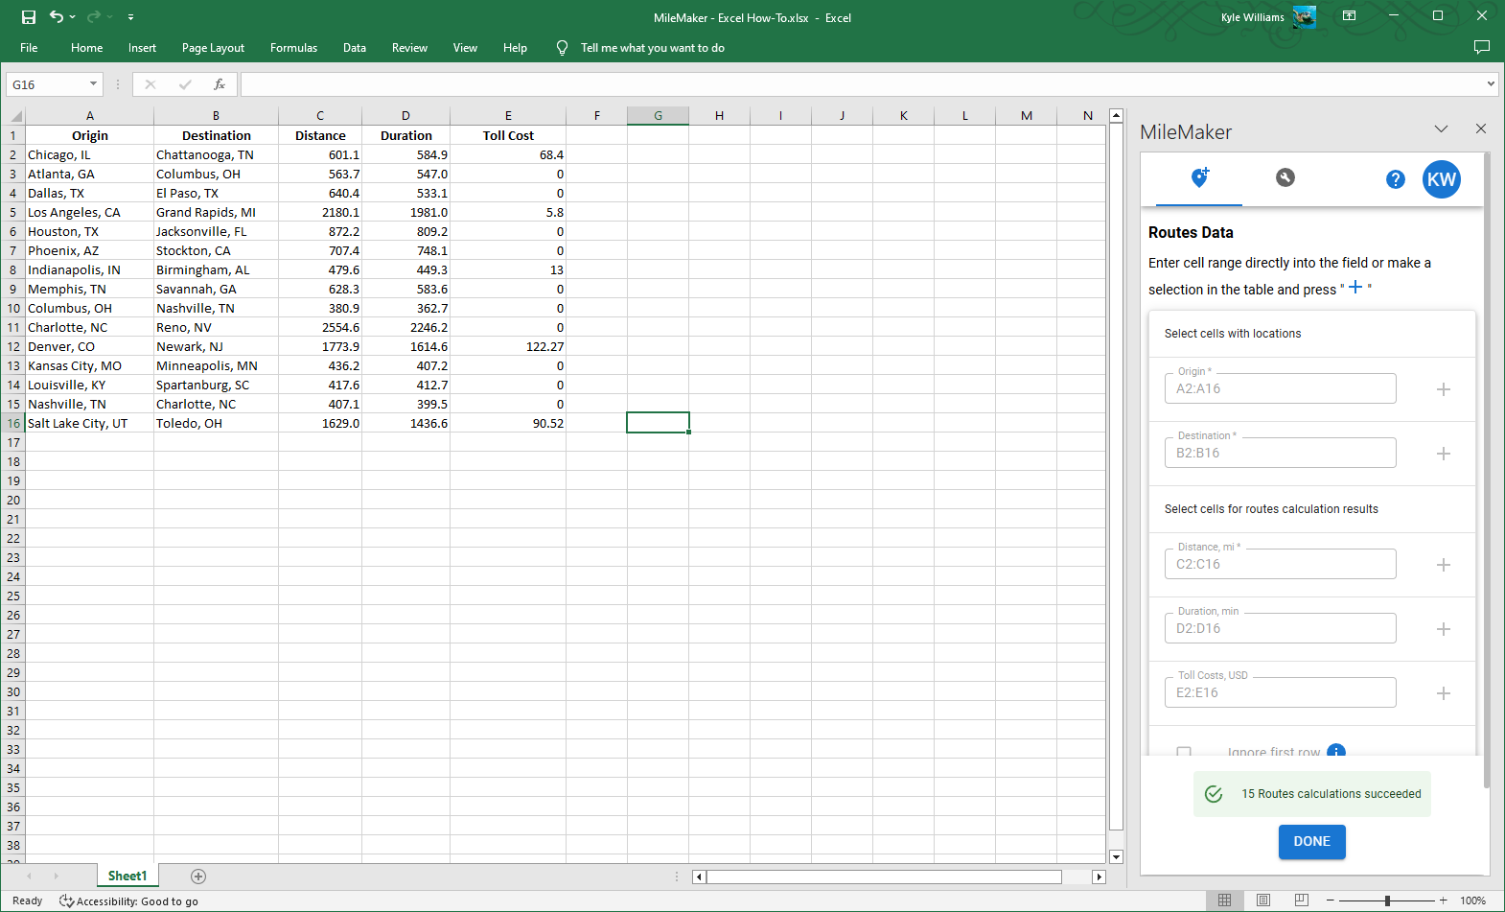
Task: Click the Save icon in the title bar
Action: point(29,17)
